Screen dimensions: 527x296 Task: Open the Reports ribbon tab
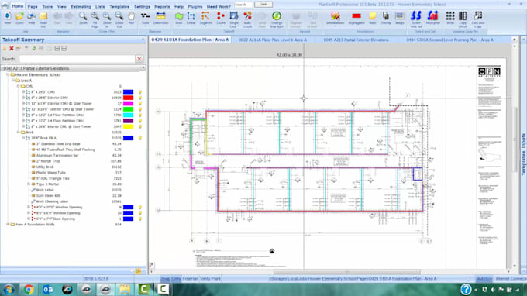[162, 6]
